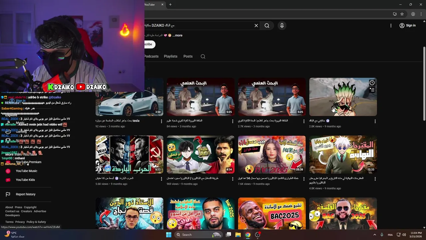This screenshot has width=426, height=240.
Task: Open the BAC2025 LeBron laughing thumbnail
Action: click(272, 213)
